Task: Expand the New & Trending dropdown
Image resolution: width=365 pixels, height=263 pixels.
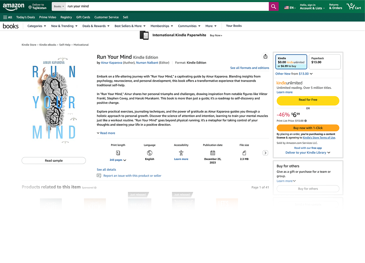Action: click(64, 26)
